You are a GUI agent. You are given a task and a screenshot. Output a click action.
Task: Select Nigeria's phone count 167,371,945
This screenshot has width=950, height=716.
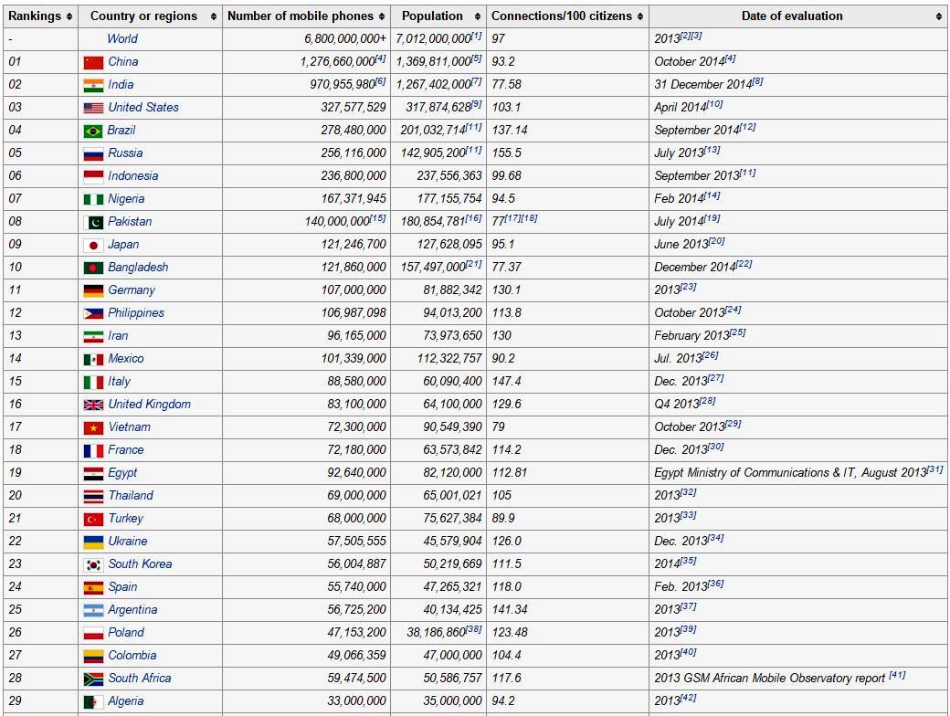(x=354, y=199)
